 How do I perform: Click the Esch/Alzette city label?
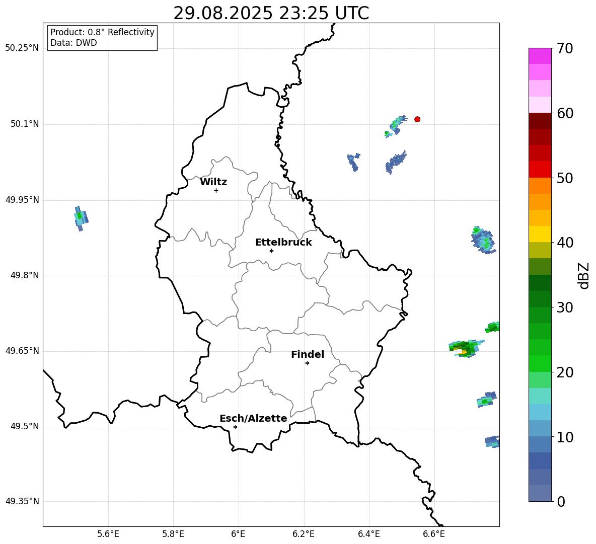tap(253, 418)
